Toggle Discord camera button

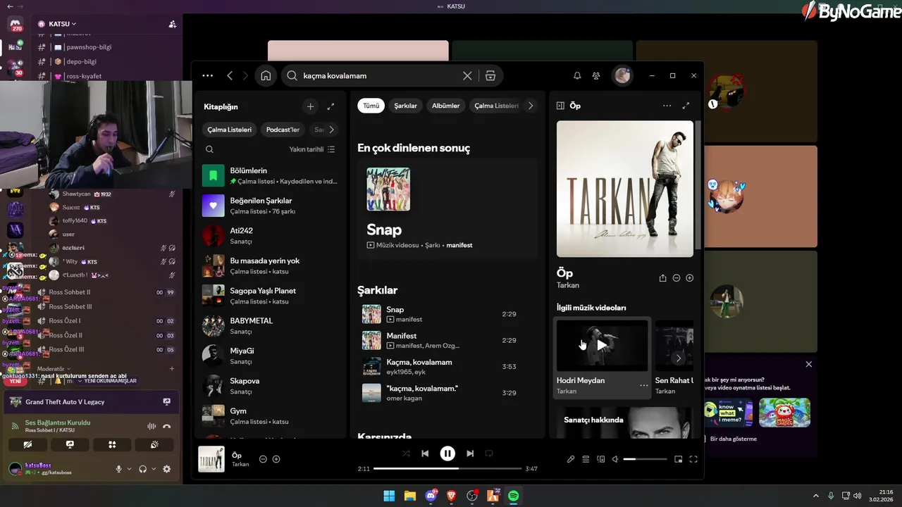coord(27,445)
